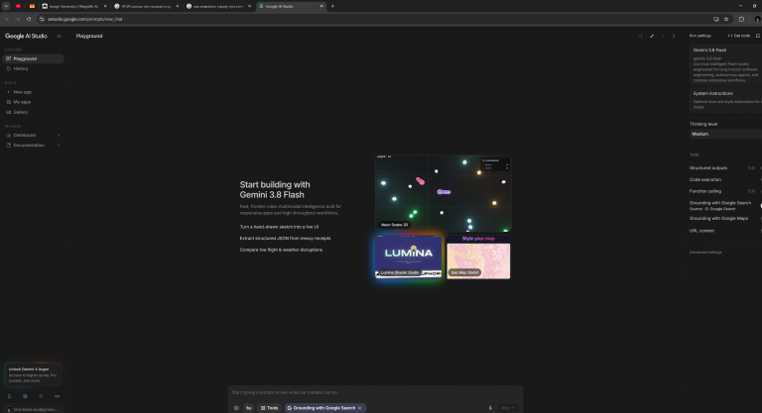
Task: Edit Function calling
Action: pyautogui.click(x=751, y=191)
